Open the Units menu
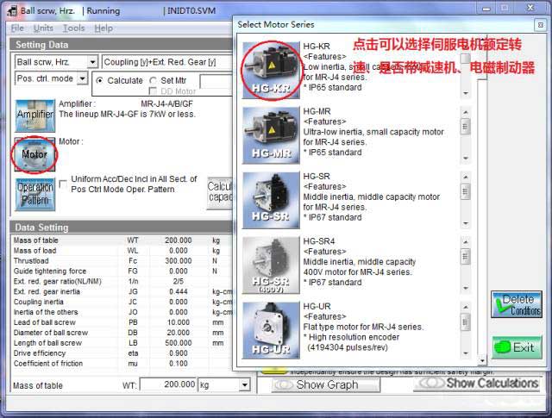 click(43, 28)
